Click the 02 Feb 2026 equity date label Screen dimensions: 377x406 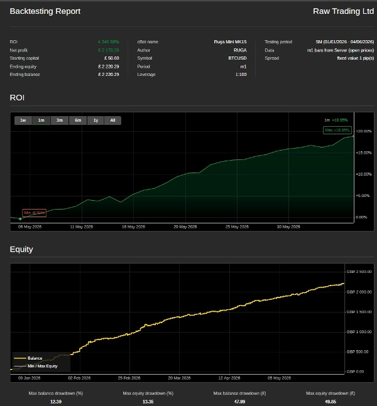pos(79,378)
